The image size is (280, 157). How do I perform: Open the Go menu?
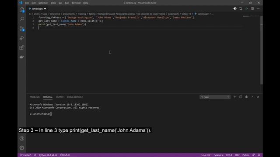(60, 3)
